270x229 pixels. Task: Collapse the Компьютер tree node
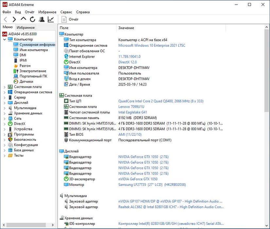4,40
